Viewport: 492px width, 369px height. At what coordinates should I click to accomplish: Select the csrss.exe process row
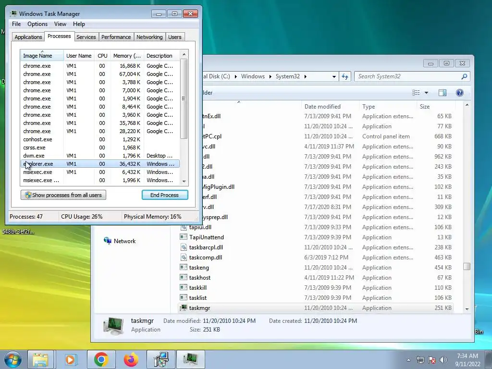coord(100,148)
